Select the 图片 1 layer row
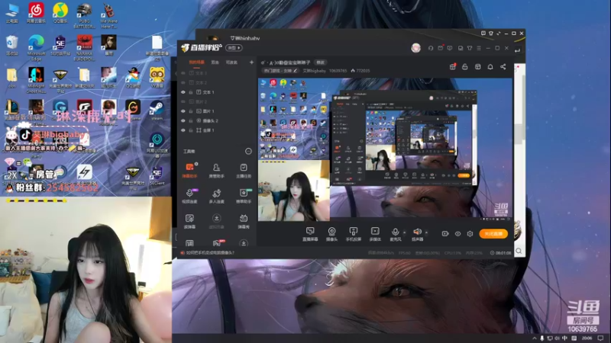 (x=216, y=111)
